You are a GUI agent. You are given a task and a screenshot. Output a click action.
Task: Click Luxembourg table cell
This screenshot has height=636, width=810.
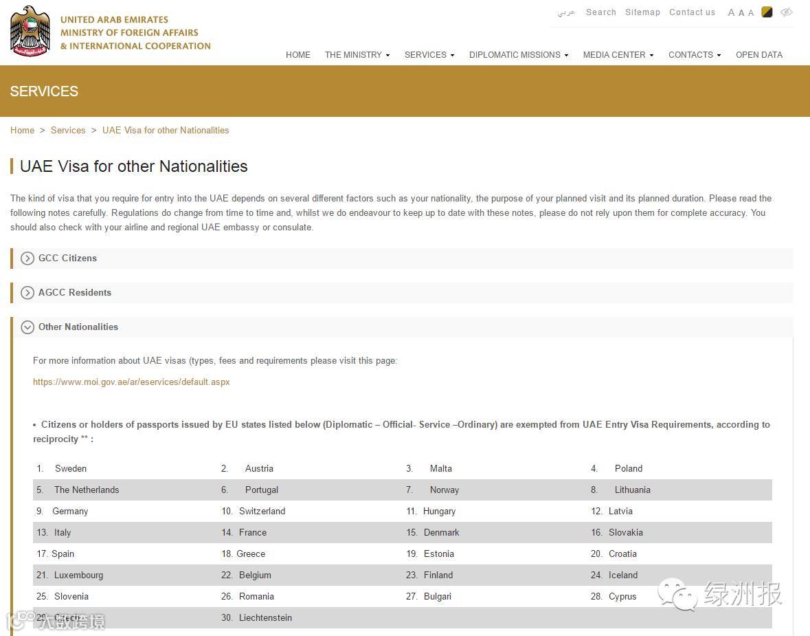pos(78,575)
